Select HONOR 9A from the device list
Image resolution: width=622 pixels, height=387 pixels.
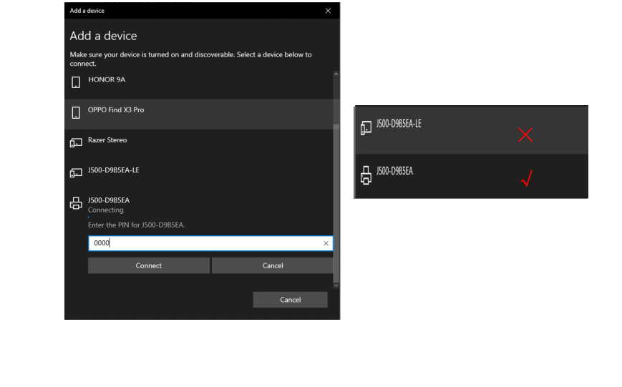(199, 84)
